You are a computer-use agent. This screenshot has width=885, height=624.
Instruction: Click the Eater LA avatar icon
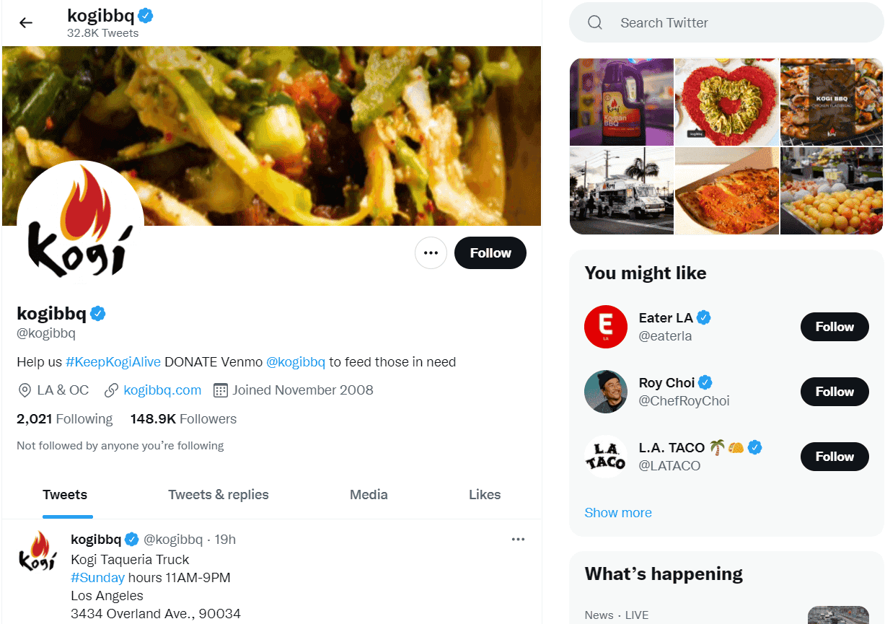[606, 327]
